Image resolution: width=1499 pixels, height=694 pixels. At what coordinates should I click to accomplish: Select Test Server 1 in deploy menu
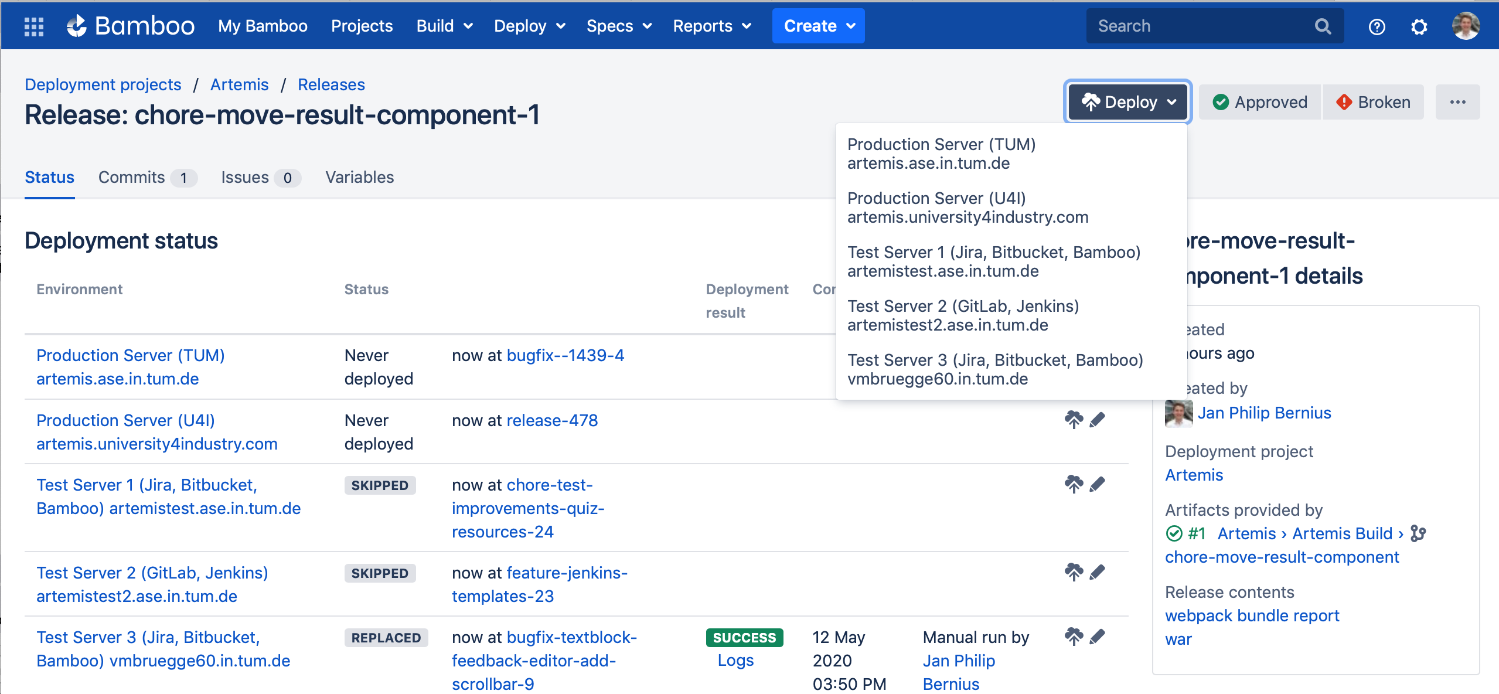pos(1011,261)
